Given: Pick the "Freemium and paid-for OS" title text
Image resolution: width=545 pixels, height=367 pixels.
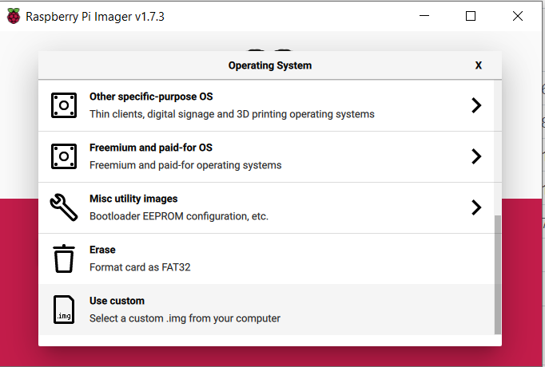Looking at the screenshot, I should pyautogui.click(x=150, y=148).
